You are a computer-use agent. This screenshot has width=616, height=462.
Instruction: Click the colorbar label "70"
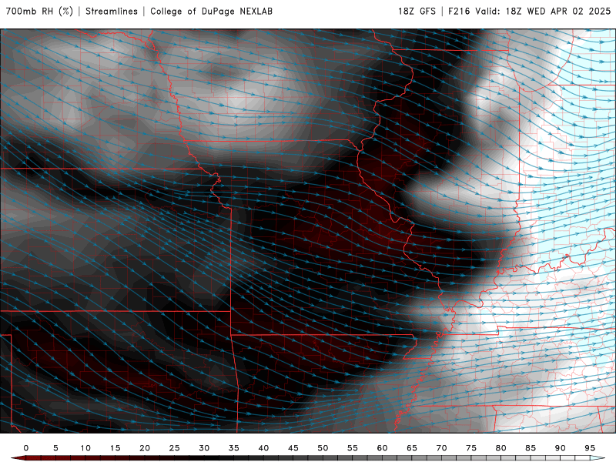point(441,448)
